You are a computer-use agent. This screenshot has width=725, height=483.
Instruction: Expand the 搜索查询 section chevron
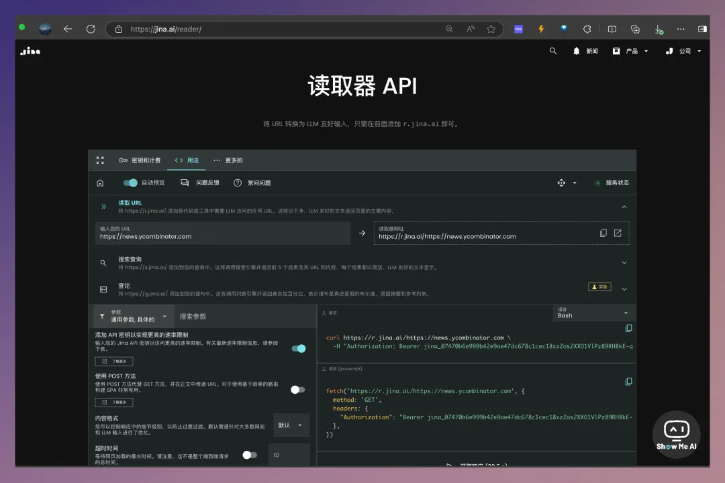pos(624,262)
